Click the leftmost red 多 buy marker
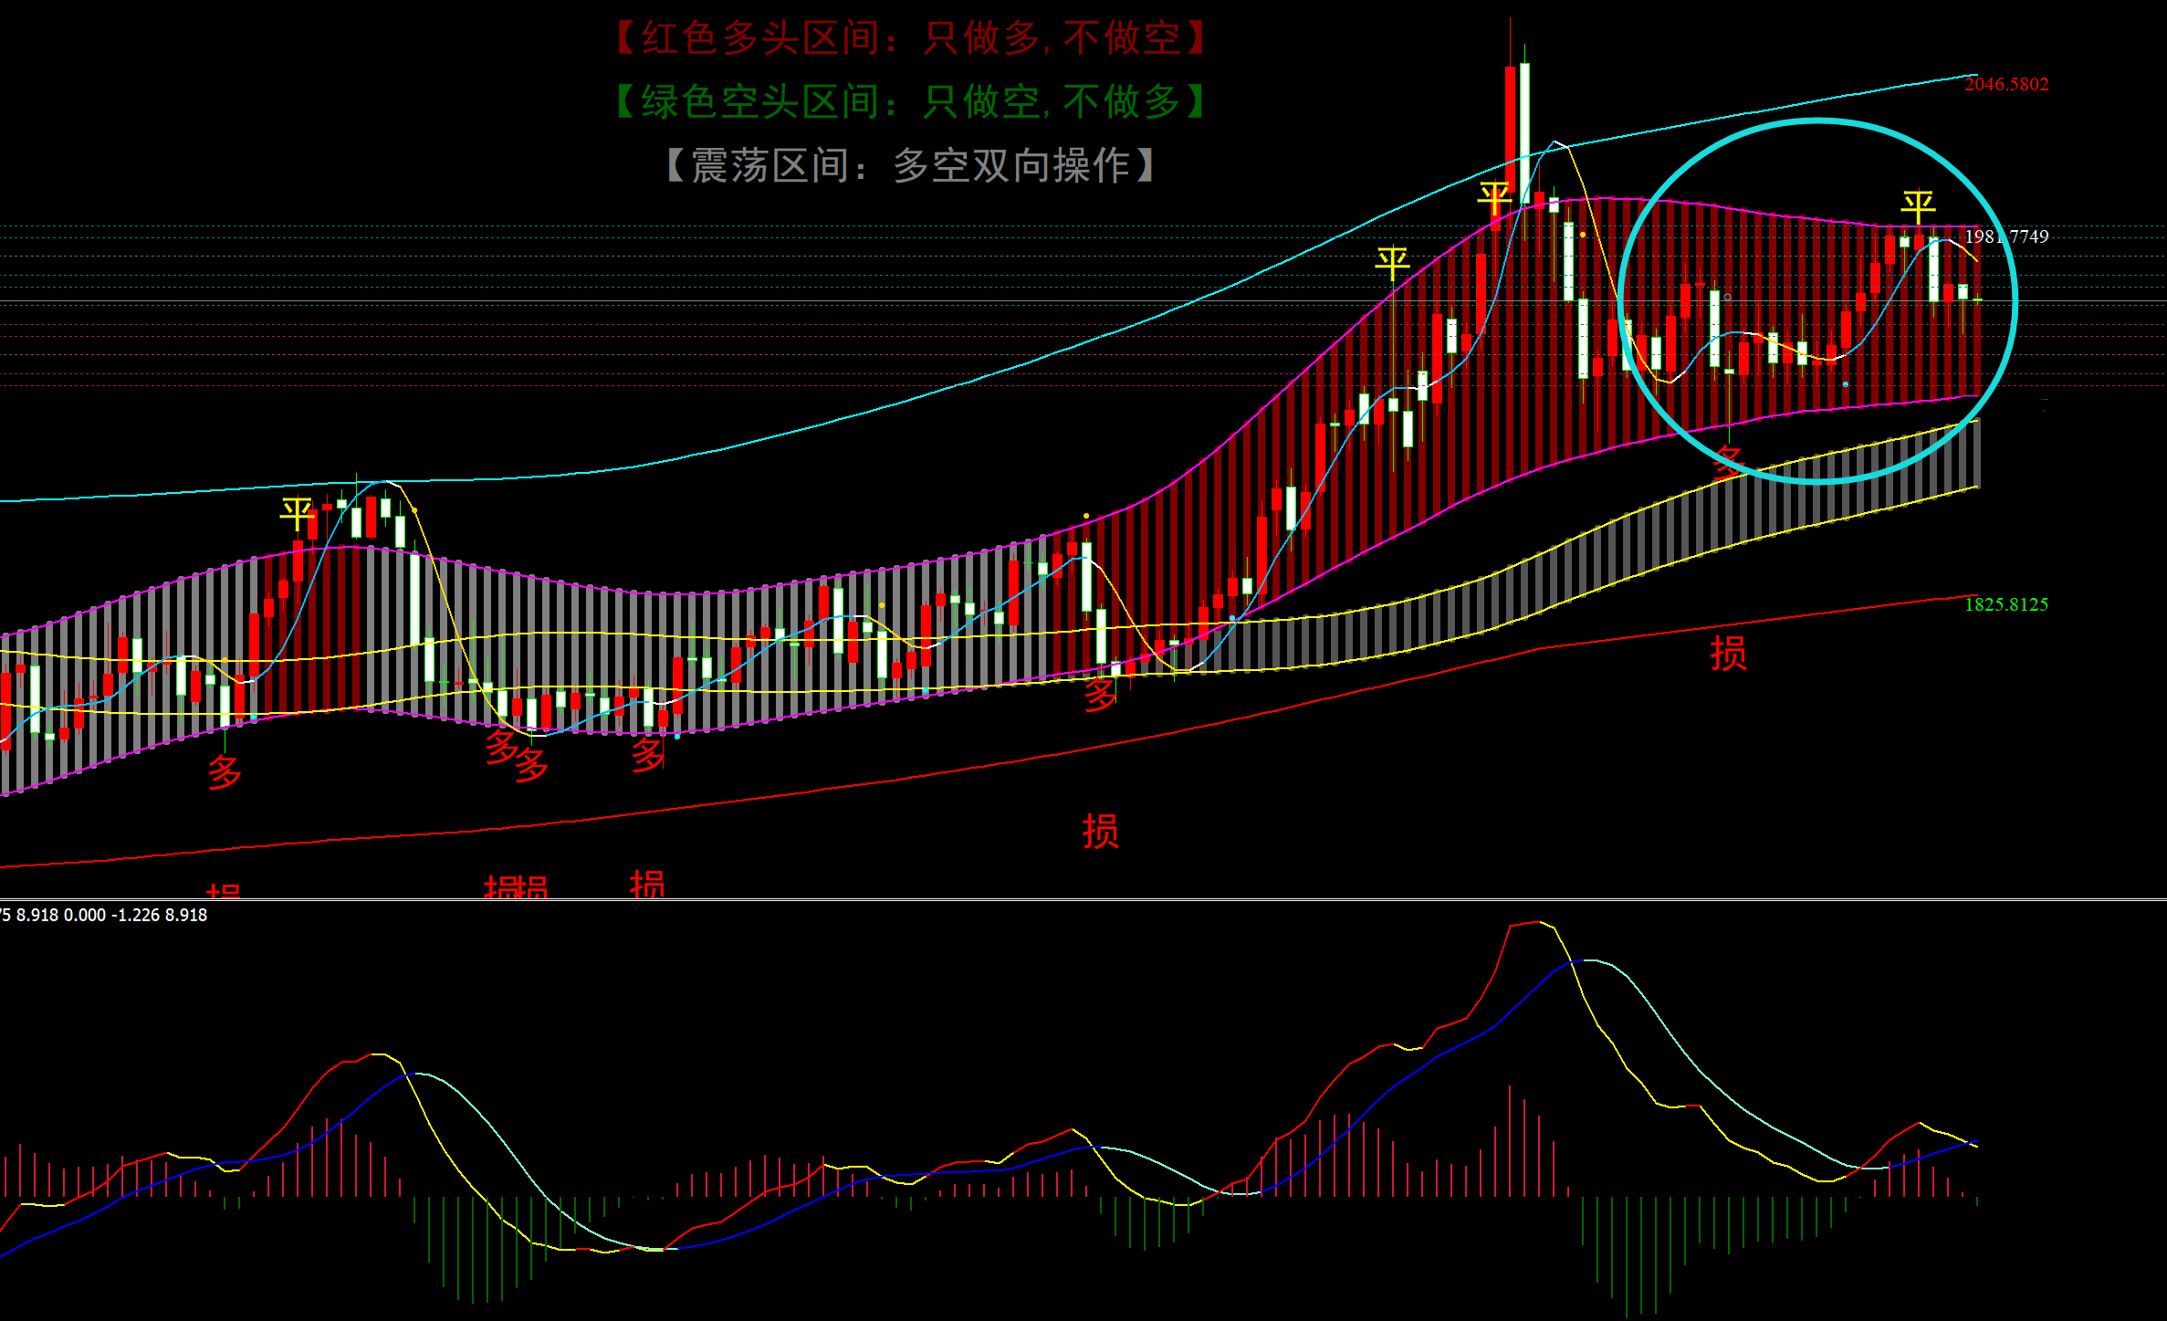The height and width of the screenshot is (1321, 2167). tap(225, 772)
